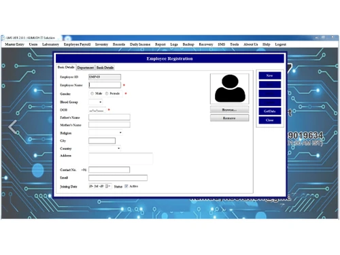This screenshot has height=255, width=340.
Task: Open the Help menu
Action: pyautogui.click(x=267, y=44)
